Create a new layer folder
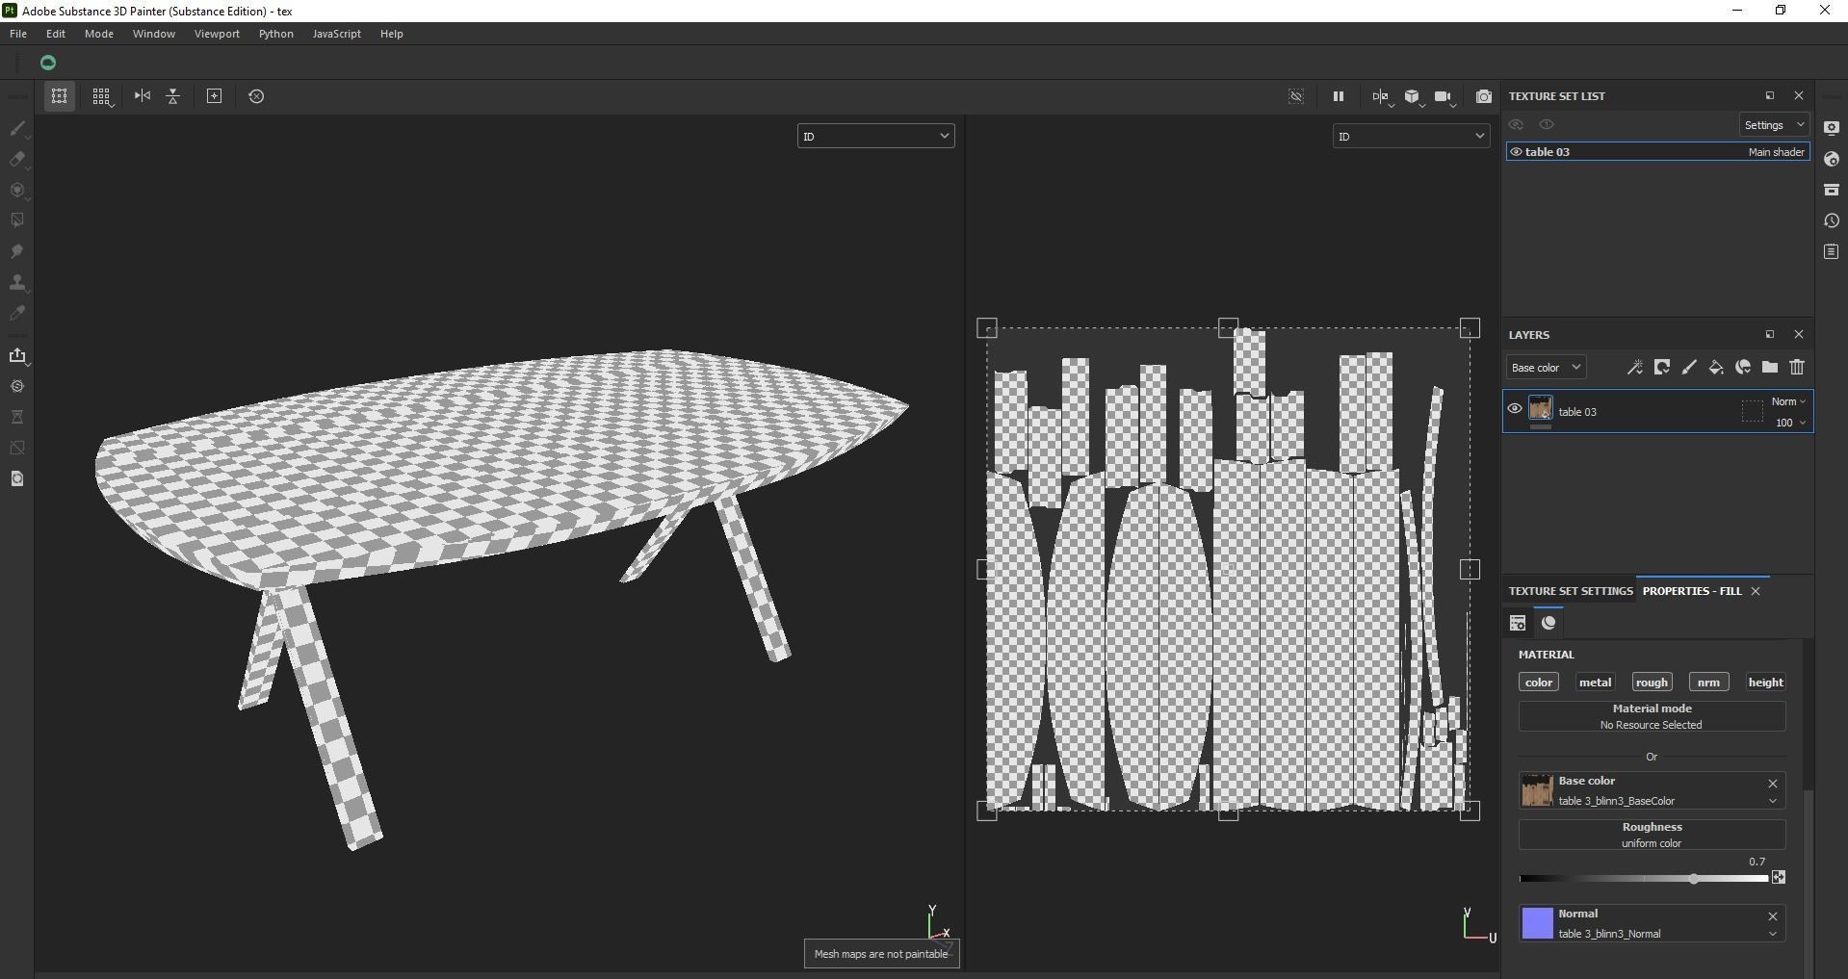 pos(1770,368)
